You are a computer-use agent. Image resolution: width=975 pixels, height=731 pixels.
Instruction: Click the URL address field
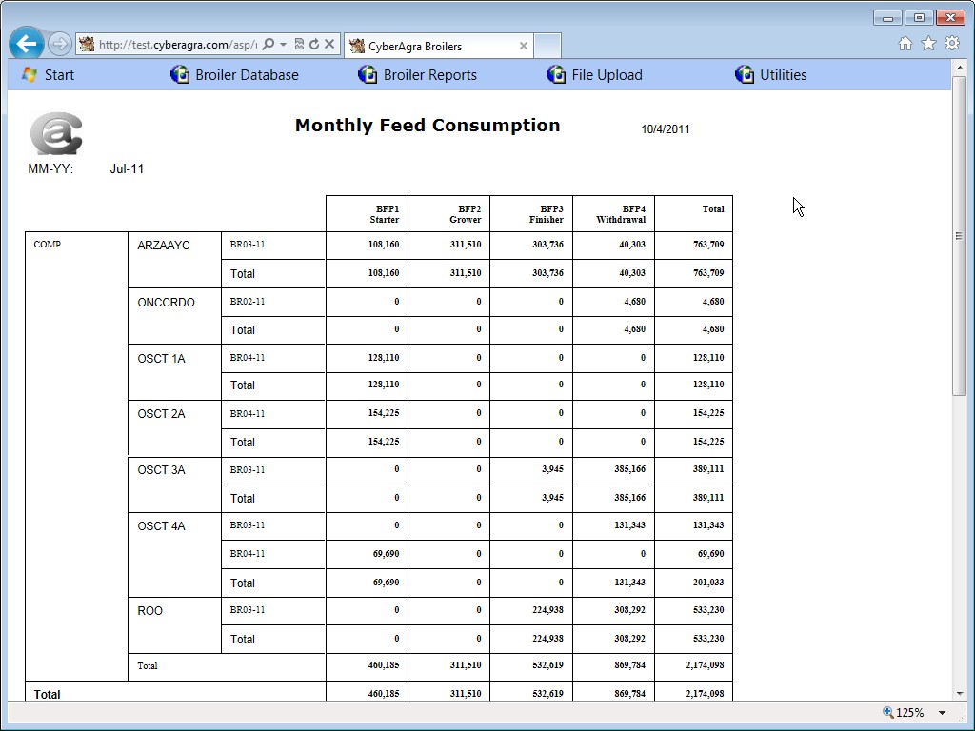pos(176,45)
